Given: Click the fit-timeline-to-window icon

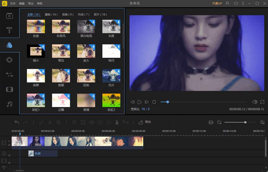Looking at the screenshot, I should 211,122.
